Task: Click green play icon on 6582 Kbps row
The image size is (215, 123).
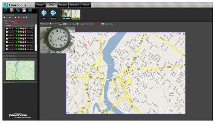Action: click(17, 42)
